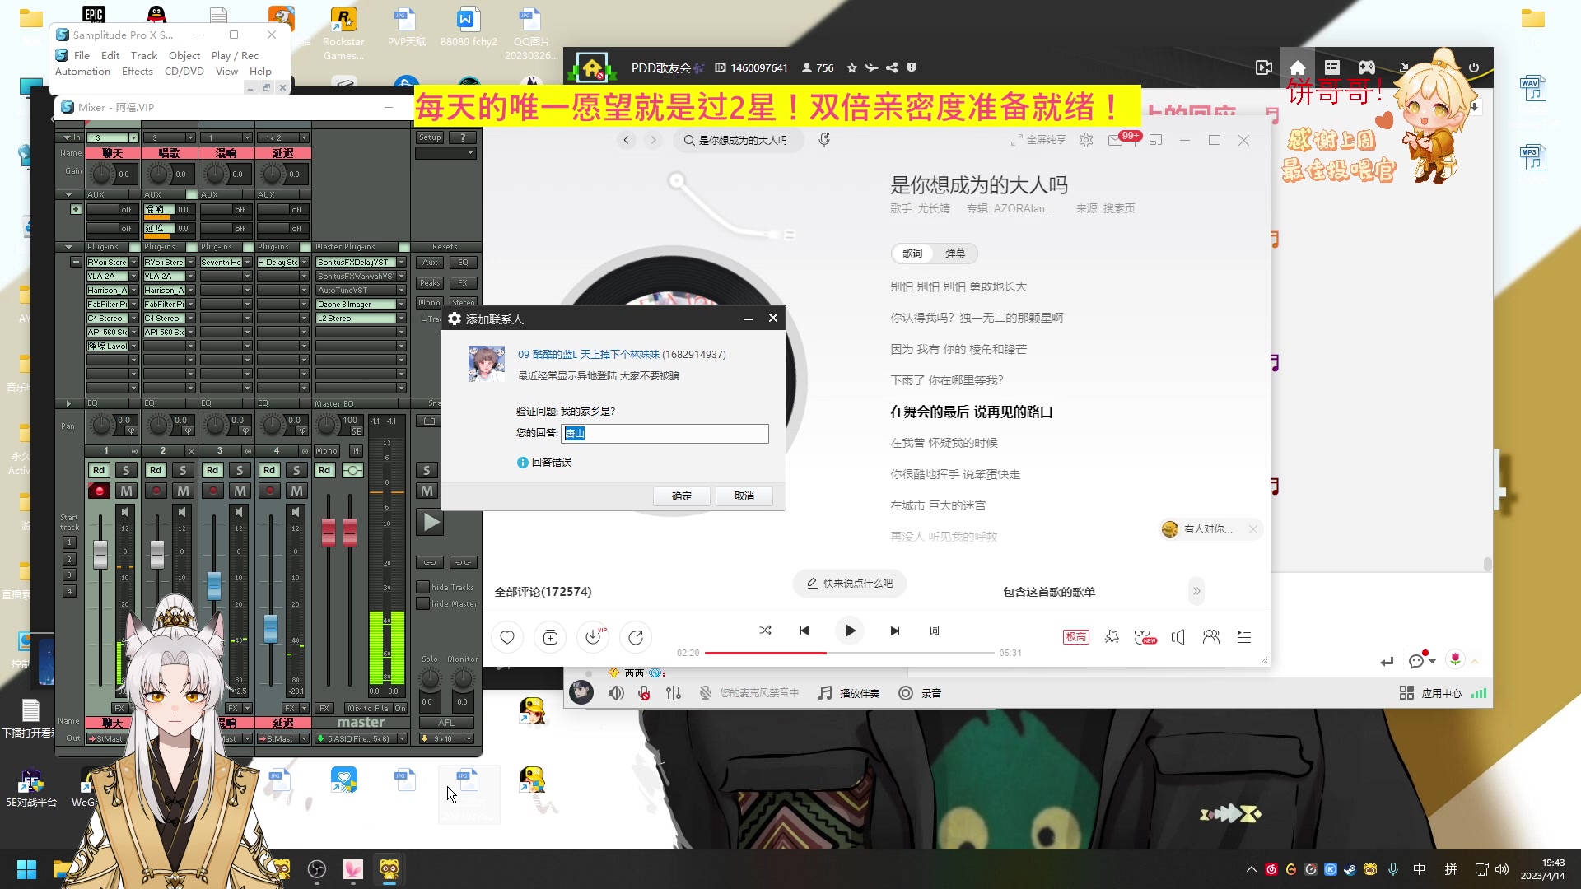Viewport: 1581px width, 889px height.
Task: Download the song via VIP download icon
Action: [x=593, y=637]
